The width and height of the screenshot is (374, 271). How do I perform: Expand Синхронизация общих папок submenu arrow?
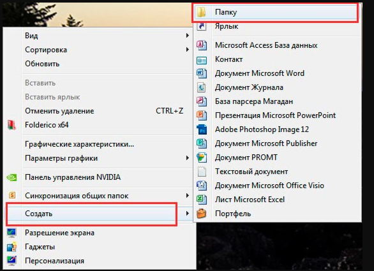click(188, 196)
